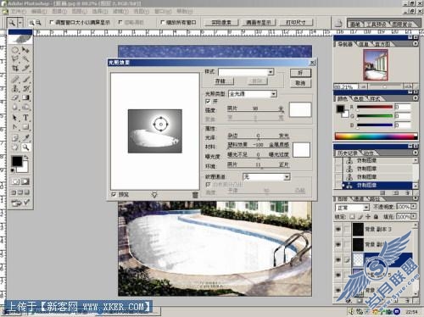Screen dimensions: 424x317
Task: Click the color spectrum ramp bar
Action: coord(376,136)
